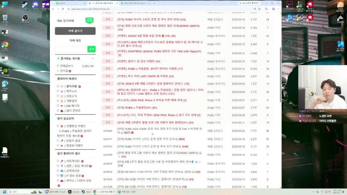The width and height of the screenshot is (347, 195).
Task: Reload the Naver cafe page
Action: (x=63, y=9)
